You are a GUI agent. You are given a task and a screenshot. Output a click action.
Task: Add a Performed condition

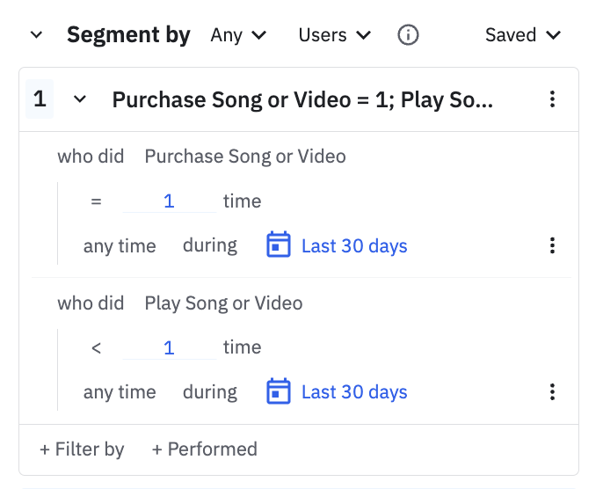[x=204, y=449]
